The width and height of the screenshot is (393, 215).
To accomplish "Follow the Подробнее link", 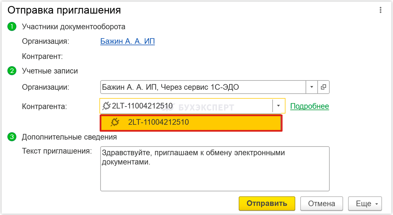I will (310, 106).
